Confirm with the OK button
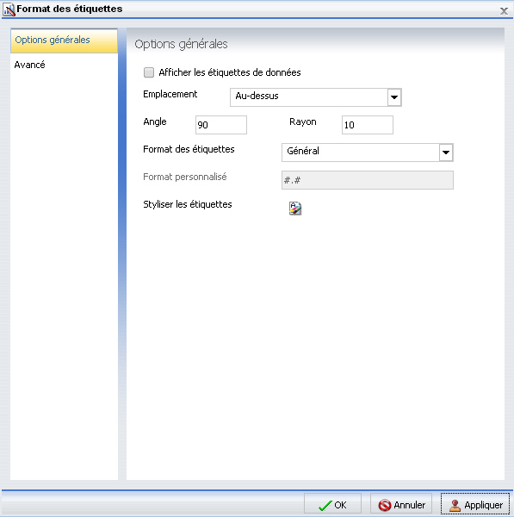514x517 pixels. pyautogui.click(x=332, y=505)
